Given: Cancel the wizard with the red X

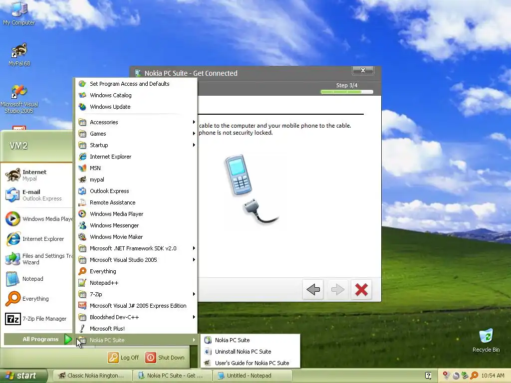Looking at the screenshot, I should 361,289.
